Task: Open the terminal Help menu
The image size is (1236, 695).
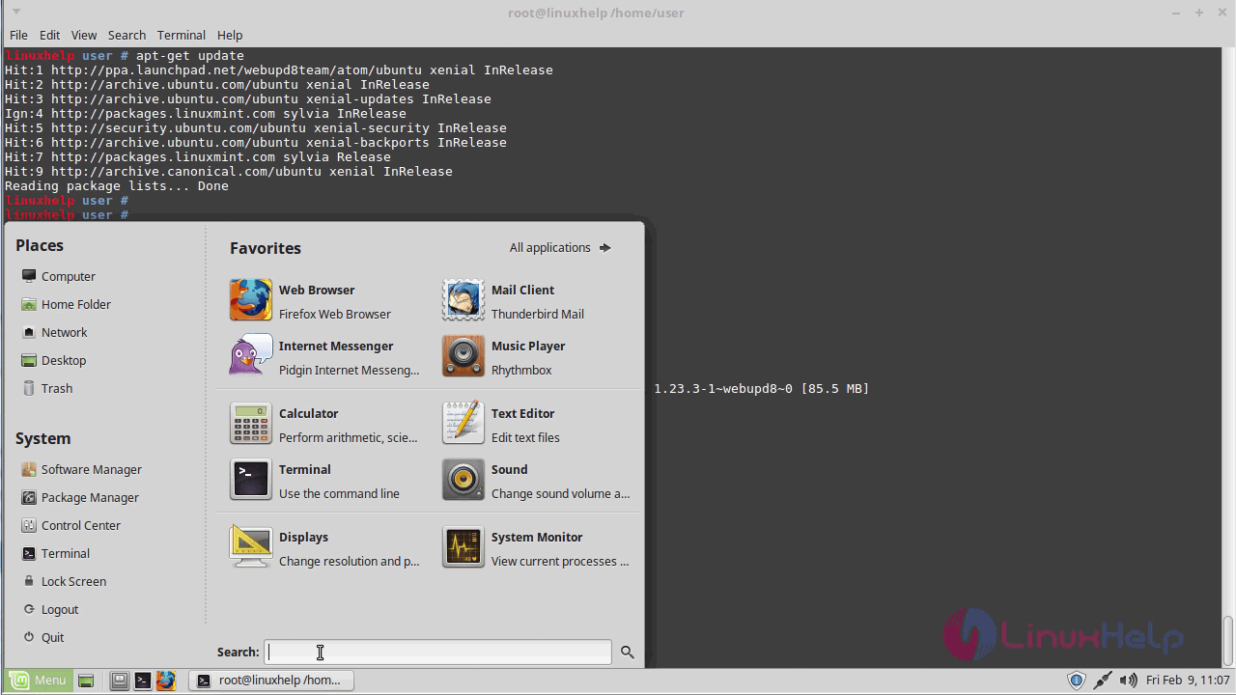Action: click(230, 35)
